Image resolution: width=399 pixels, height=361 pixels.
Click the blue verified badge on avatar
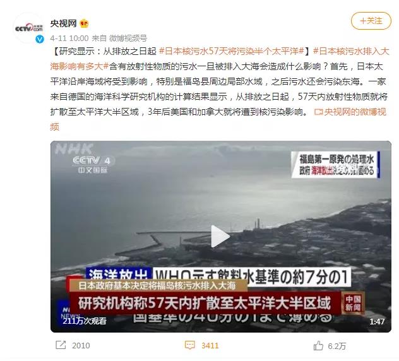pos(39,39)
